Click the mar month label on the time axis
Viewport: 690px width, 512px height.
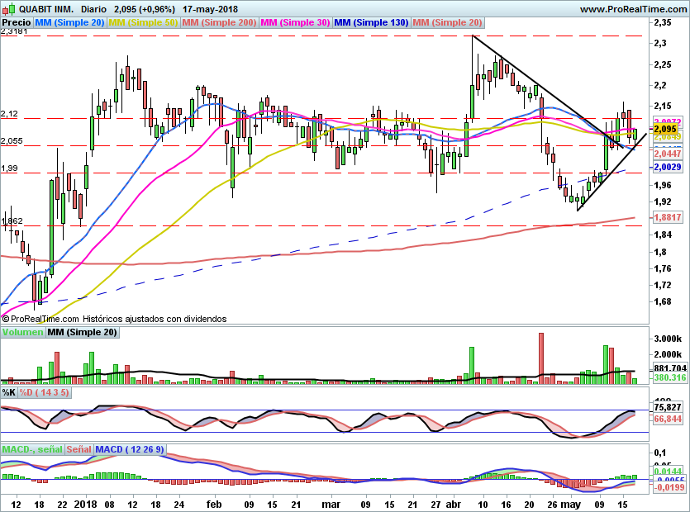331,504
